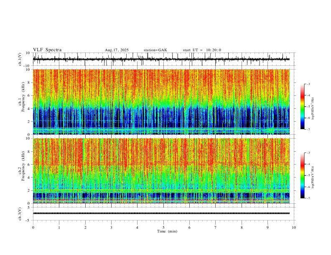
Task: Click the time axis tick label "10"
Action: tap(294, 227)
